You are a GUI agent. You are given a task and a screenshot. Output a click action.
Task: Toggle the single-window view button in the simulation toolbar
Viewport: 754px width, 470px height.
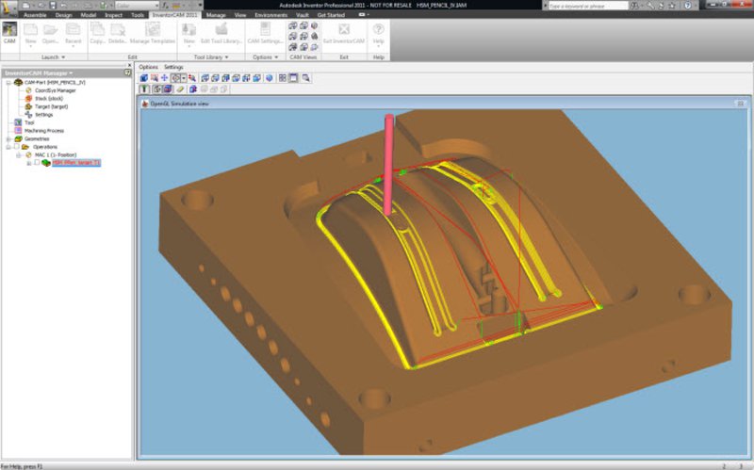pyautogui.click(x=293, y=78)
